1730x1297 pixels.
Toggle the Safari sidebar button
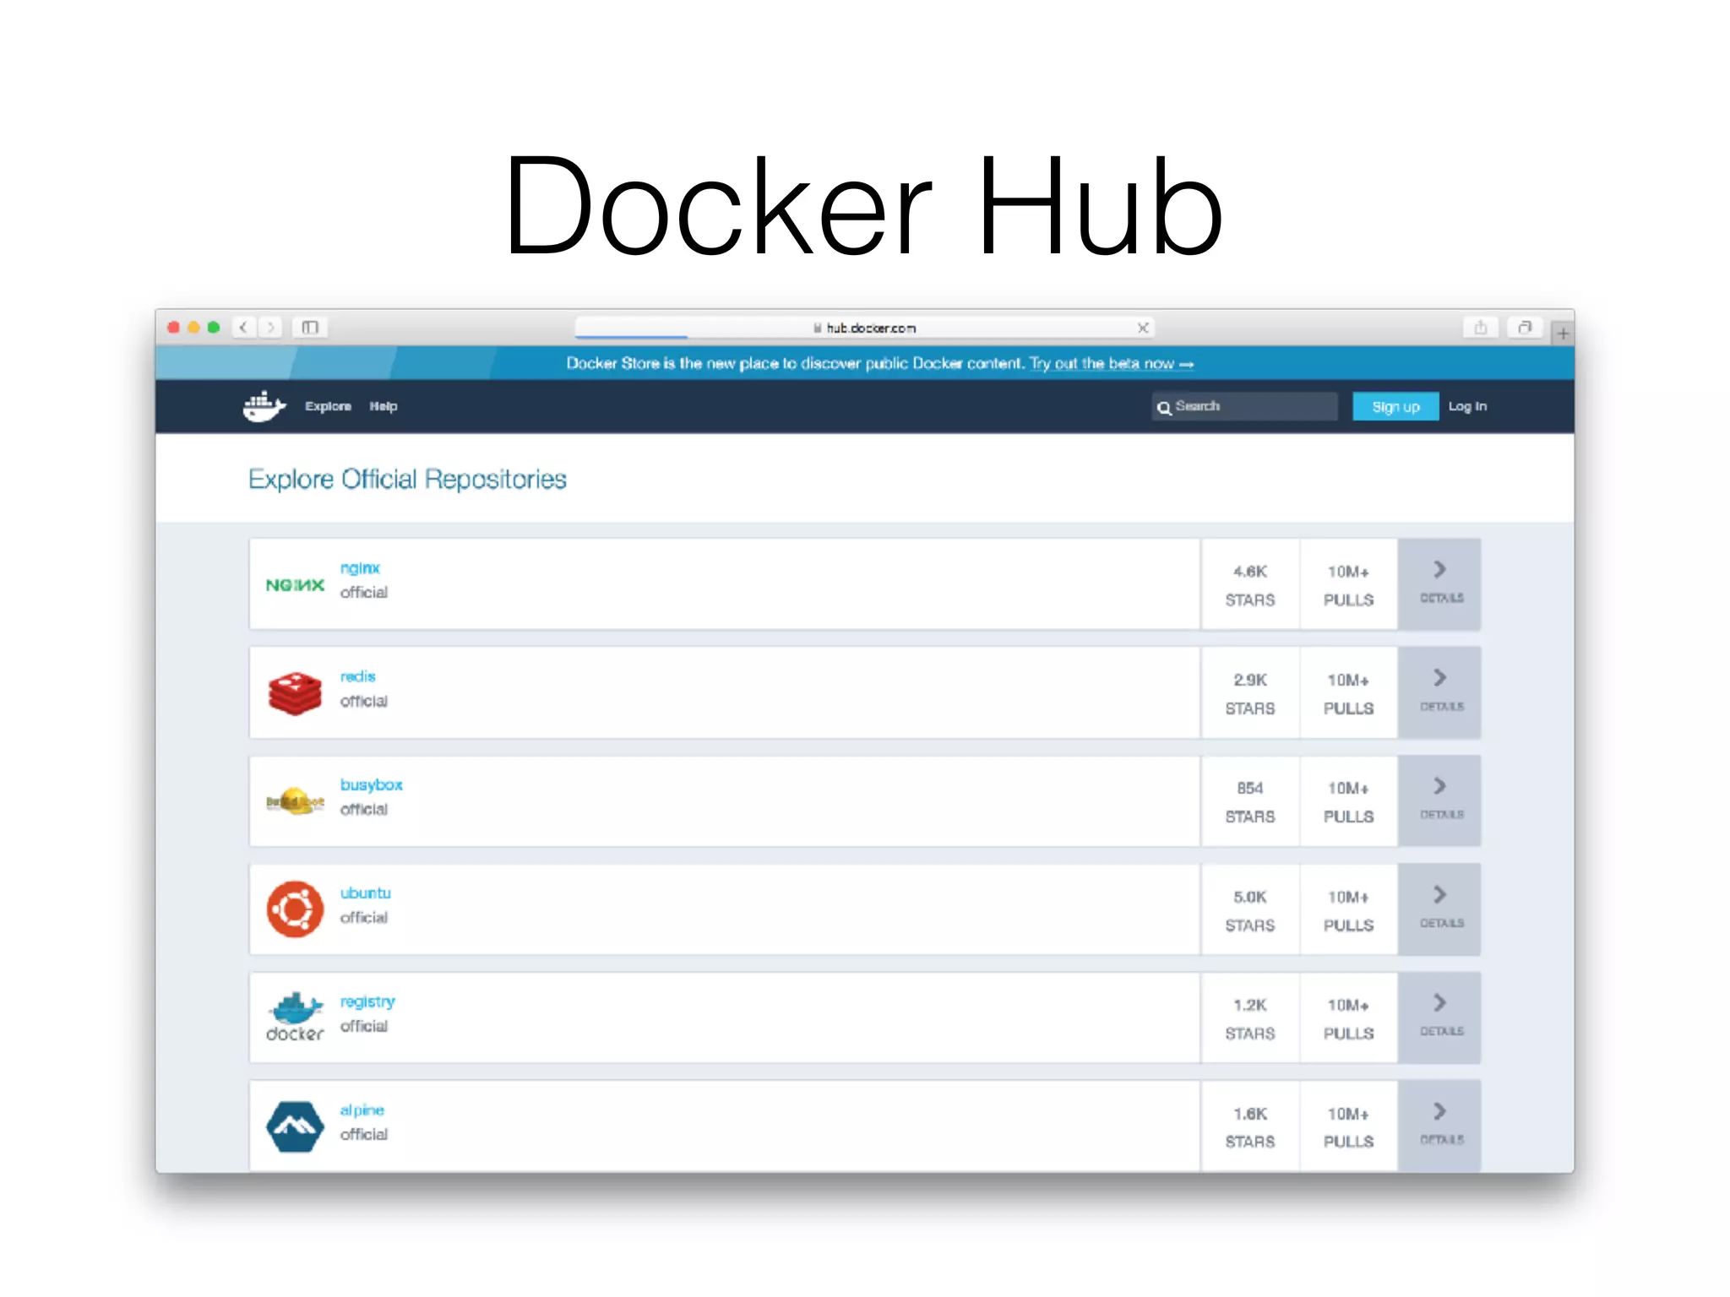[x=310, y=327]
